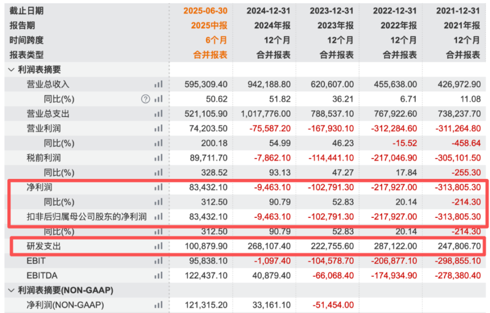
Task: Click the 2025中报 report period label
Action: [209, 25]
